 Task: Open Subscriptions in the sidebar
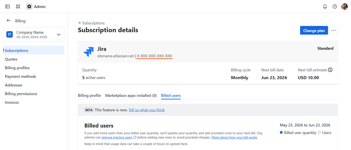(x=34, y=50)
